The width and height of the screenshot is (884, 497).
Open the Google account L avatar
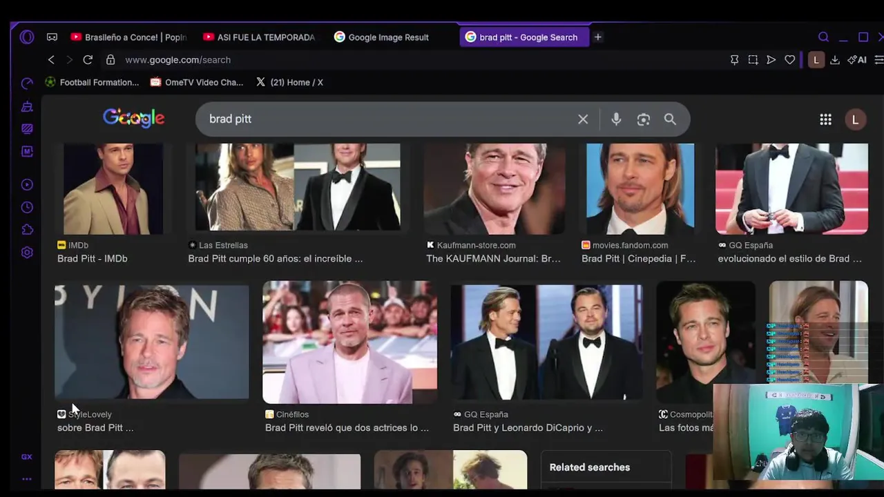pyautogui.click(x=855, y=119)
